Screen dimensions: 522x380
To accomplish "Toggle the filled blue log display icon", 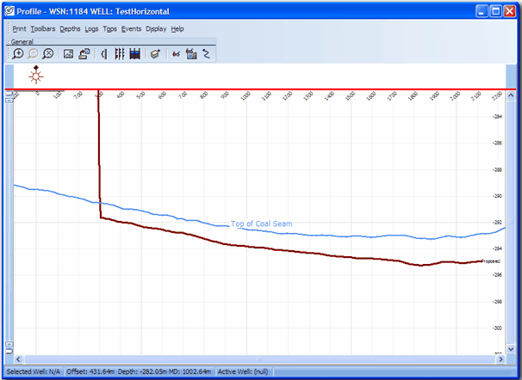I will coord(134,53).
